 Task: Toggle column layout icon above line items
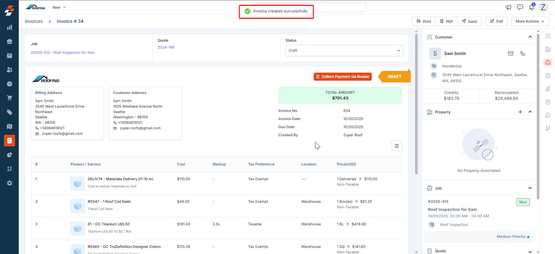[x=397, y=146]
